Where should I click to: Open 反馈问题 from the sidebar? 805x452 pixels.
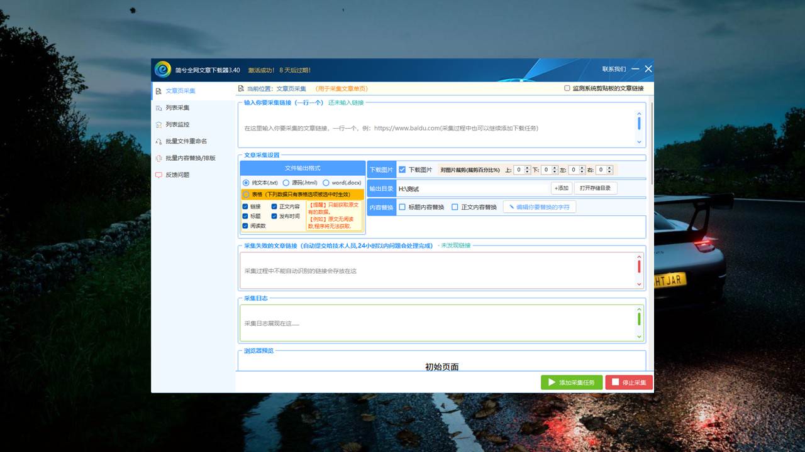(177, 175)
